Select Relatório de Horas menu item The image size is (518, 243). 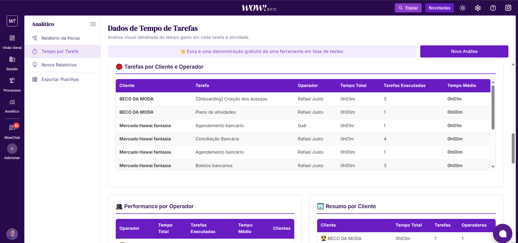[60, 38]
